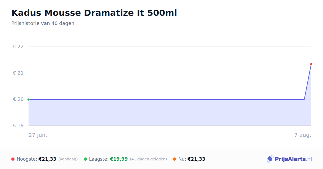
Task: Click the orange current-price legend dot
Action: point(174,159)
